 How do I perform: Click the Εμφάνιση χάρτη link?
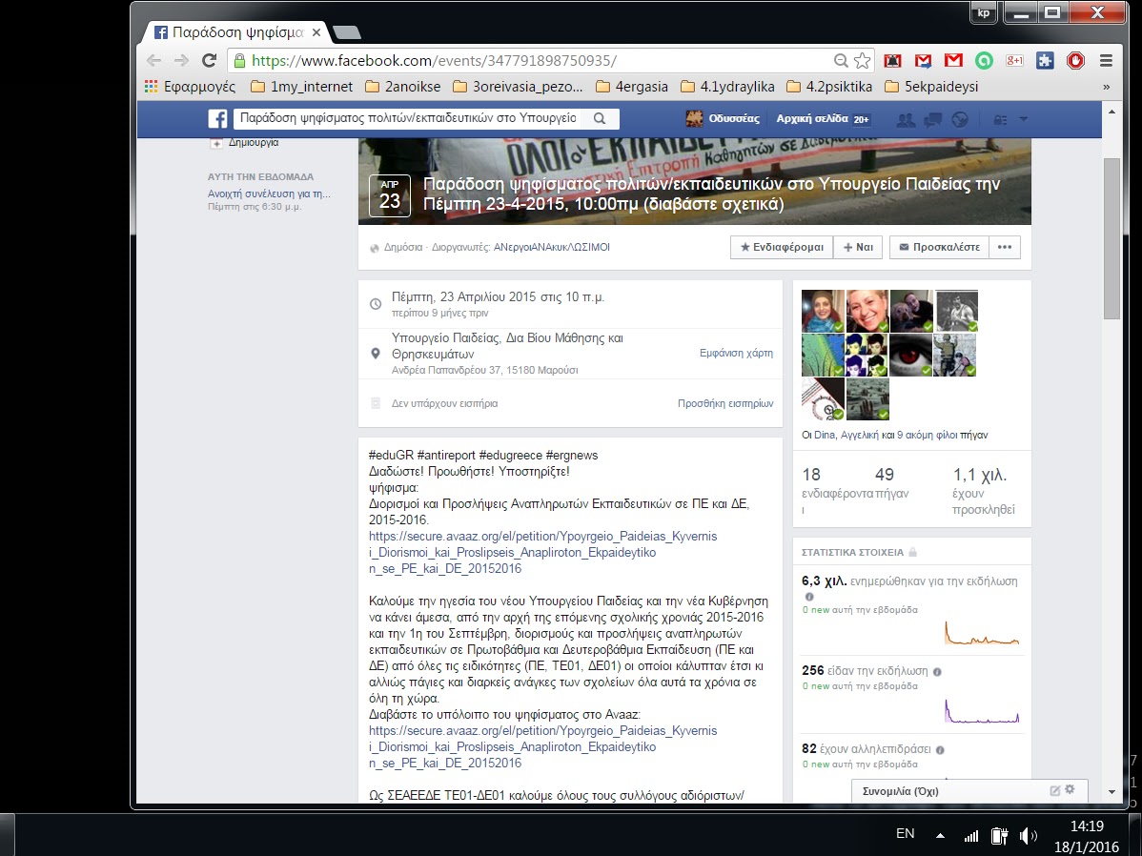tap(736, 354)
